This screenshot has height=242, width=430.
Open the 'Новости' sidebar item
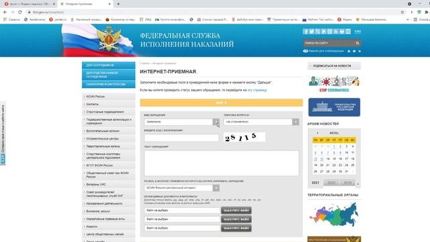click(109, 227)
